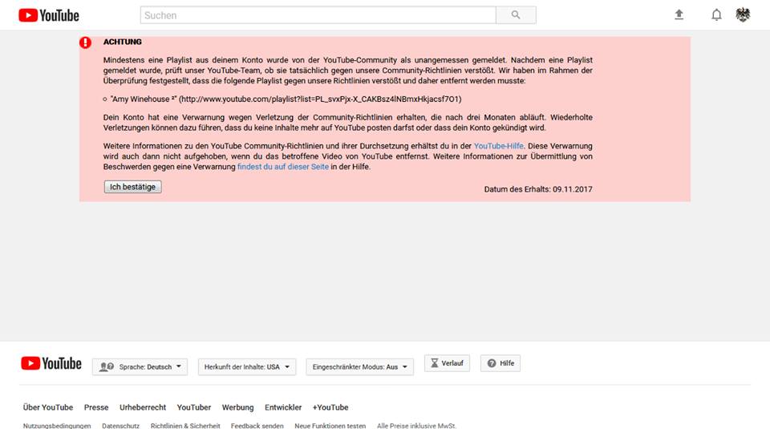Open the Werbung footer link
The height and width of the screenshot is (429, 770).
(x=237, y=407)
